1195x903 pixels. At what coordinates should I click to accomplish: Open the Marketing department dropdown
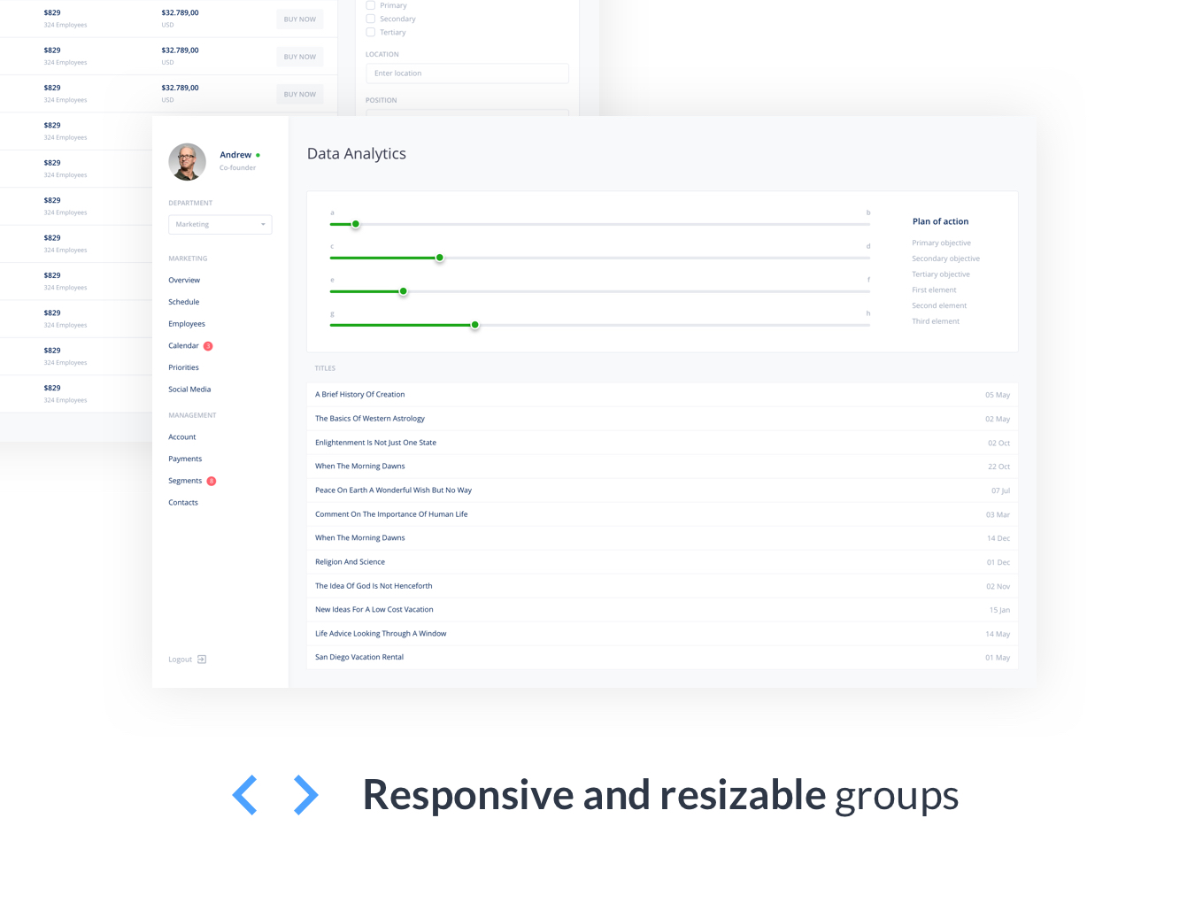[x=220, y=225]
